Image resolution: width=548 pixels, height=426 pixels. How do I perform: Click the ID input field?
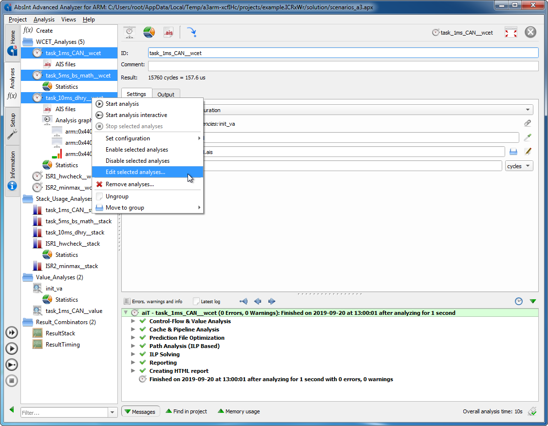coord(343,53)
